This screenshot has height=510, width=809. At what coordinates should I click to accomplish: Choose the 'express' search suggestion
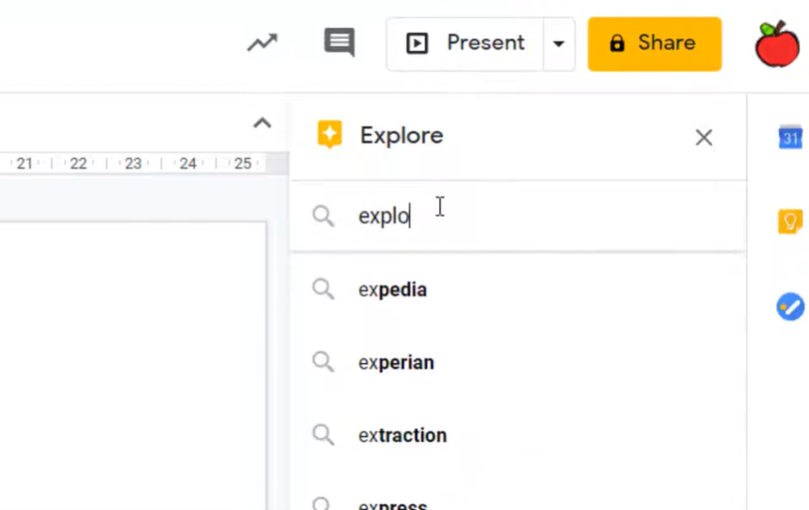pyautogui.click(x=392, y=503)
